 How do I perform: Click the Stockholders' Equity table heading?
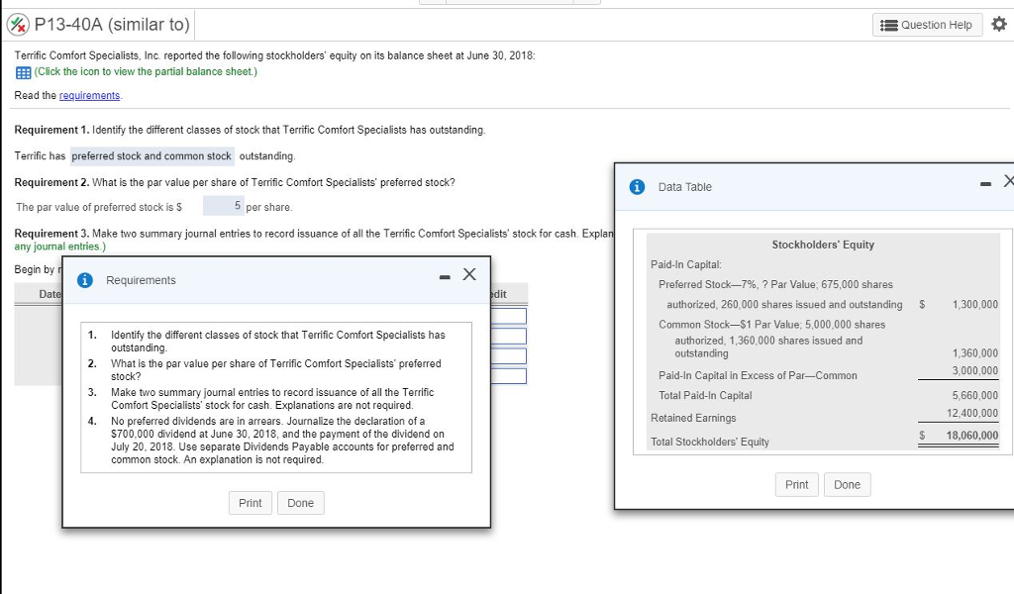pos(823,245)
